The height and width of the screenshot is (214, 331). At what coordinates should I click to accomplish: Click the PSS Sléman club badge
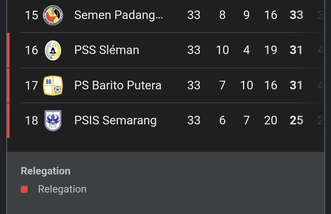(x=53, y=50)
